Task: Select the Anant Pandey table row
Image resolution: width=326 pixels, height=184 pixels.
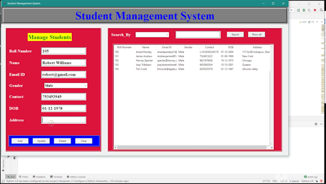Action: (192, 52)
